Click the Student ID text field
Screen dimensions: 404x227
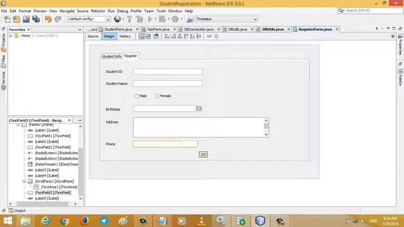(x=168, y=71)
